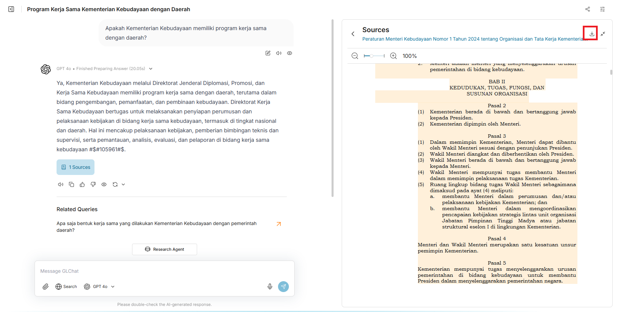
Task: Collapse the Sources panel view
Action: coord(603,34)
